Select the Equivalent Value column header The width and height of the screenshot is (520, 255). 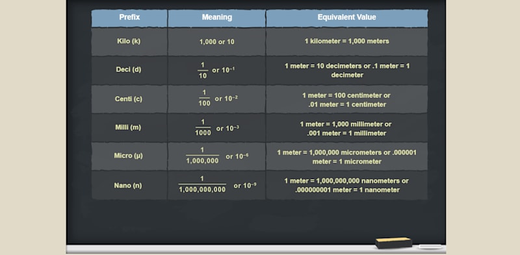(x=347, y=18)
